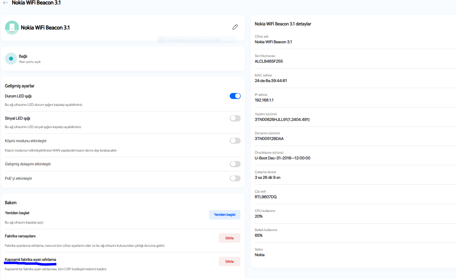Screen dimensions: 456x279
Task: Click Sıfırla for Kapsamlı fabrika ayarı sıfırlama
Action: [x=229, y=261]
